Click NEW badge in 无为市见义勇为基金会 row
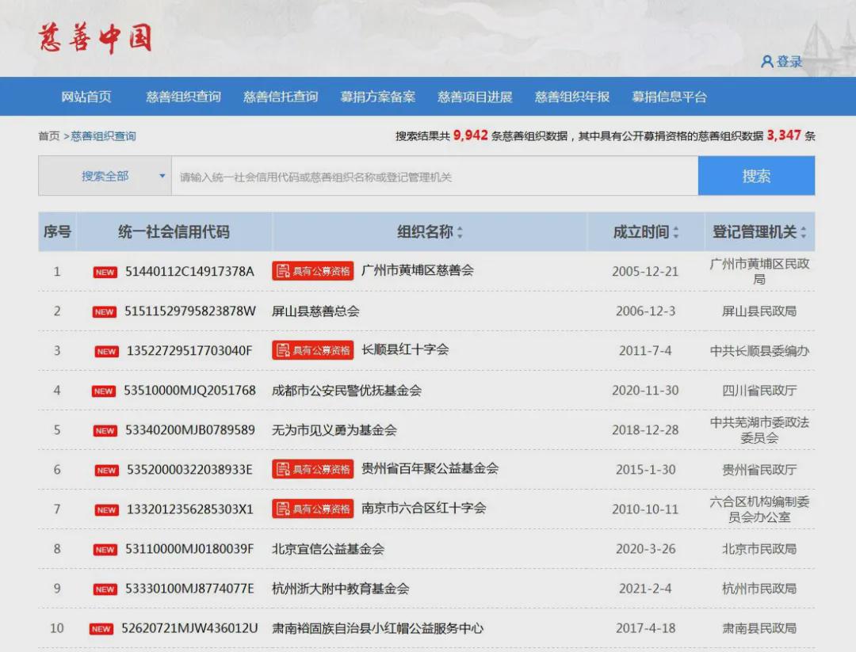 pyautogui.click(x=105, y=431)
